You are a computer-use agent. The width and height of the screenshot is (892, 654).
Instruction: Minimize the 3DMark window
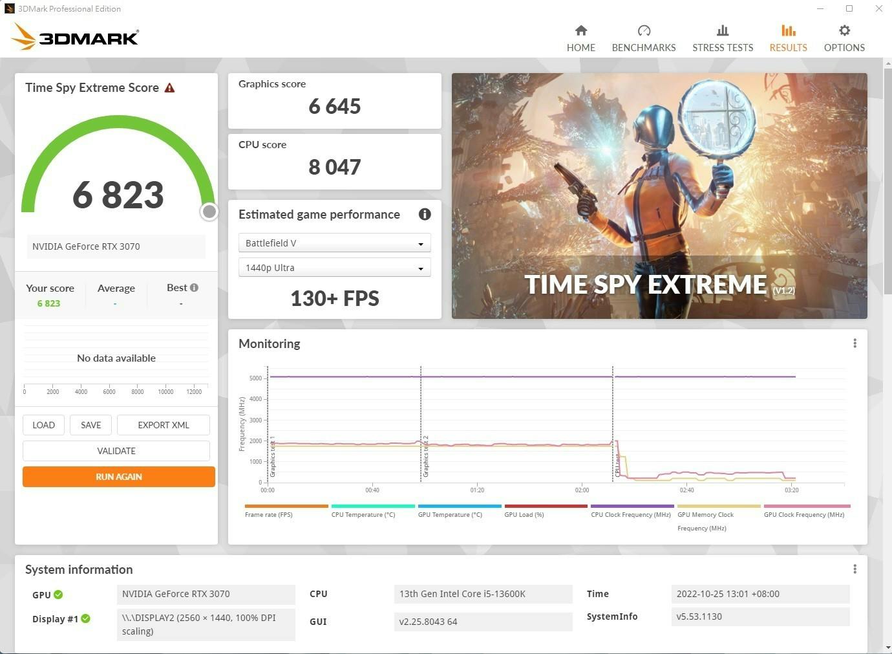(x=820, y=8)
